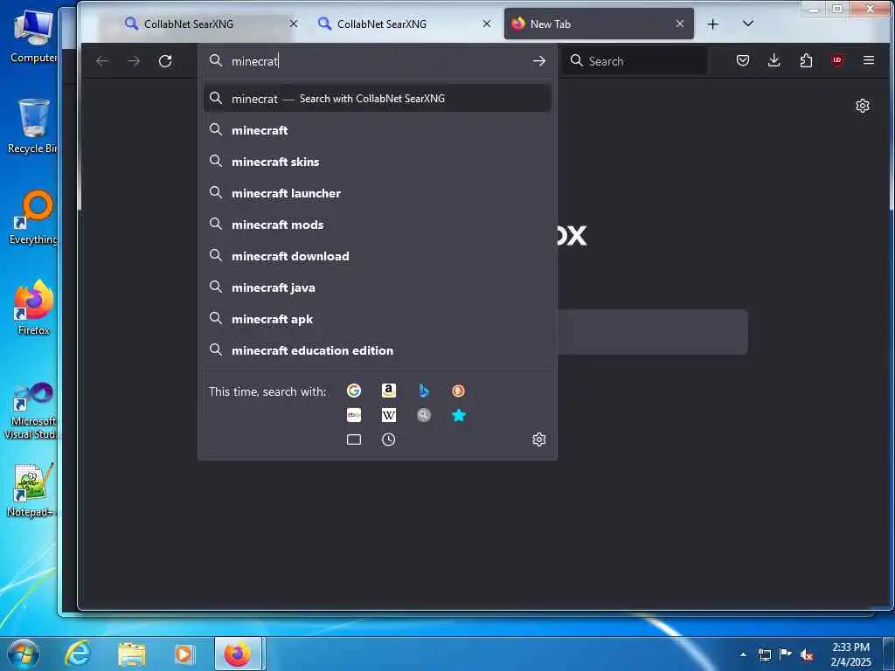
Task: Open a new tab with the plus button
Action: [713, 24]
